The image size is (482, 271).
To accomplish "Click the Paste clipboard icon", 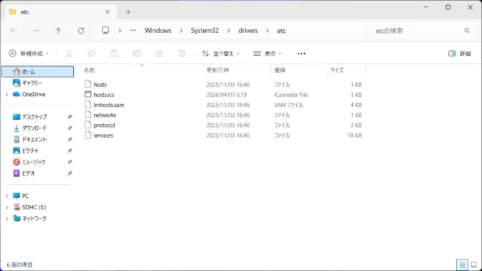I will pyautogui.click(x=114, y=54).
